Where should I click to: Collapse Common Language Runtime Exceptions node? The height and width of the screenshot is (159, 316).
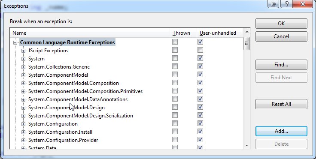[15, 42]
